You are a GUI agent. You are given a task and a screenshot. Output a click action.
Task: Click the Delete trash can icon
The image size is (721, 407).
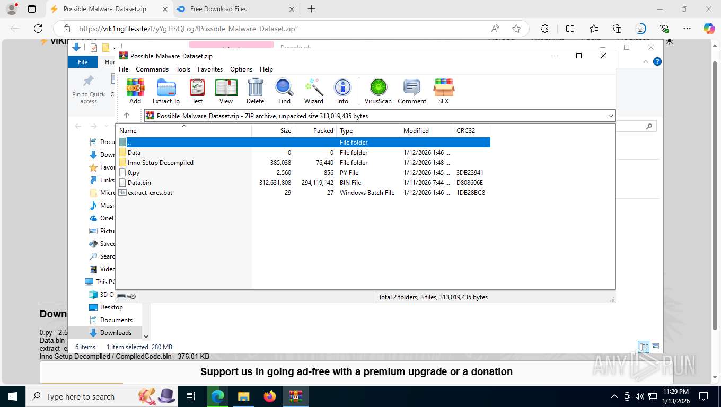[x=255, y=91]
